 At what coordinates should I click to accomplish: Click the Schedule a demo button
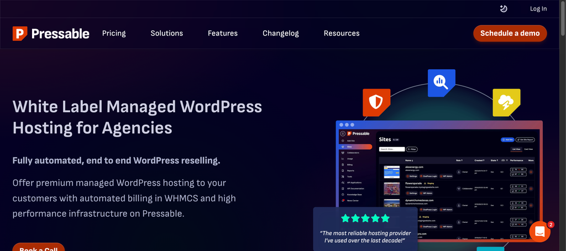(x=510, y=33)
